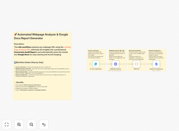Select the Reformat code node

[137, 64]
